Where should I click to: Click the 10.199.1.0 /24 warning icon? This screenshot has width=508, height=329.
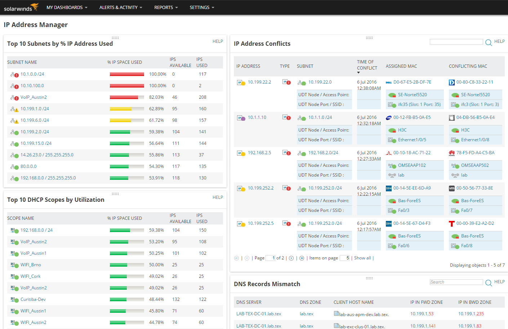pyautogui.click(x=14, y=109)
